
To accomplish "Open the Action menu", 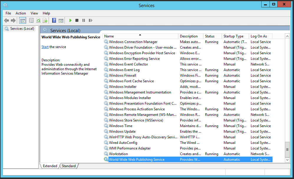I will (x=21, y=13).
